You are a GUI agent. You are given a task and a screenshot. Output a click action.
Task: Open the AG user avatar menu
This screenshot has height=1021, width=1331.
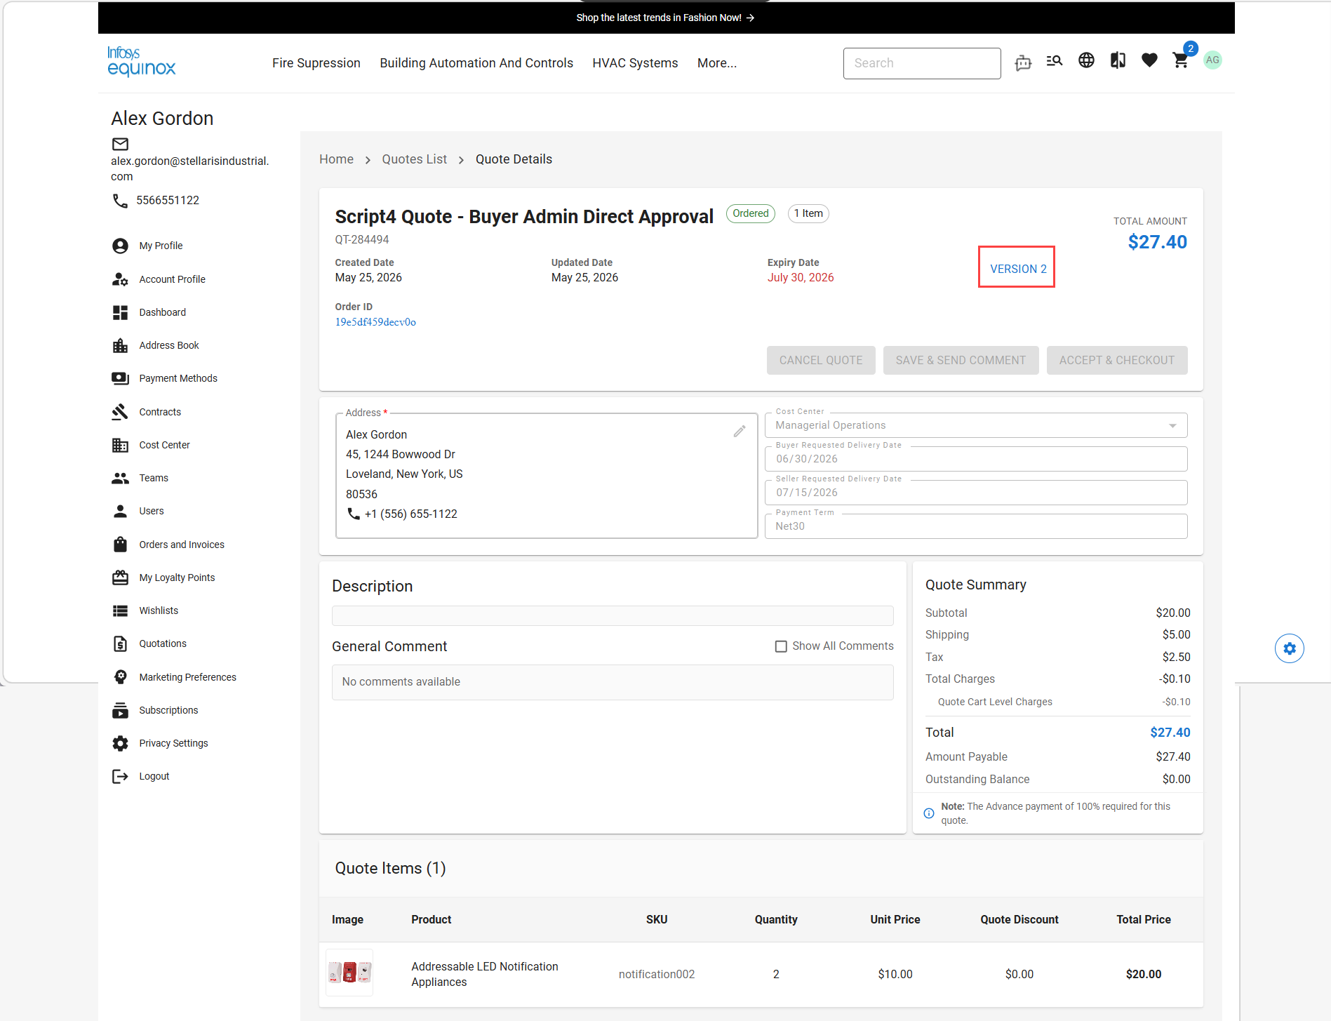click(x=1212, y=60)
